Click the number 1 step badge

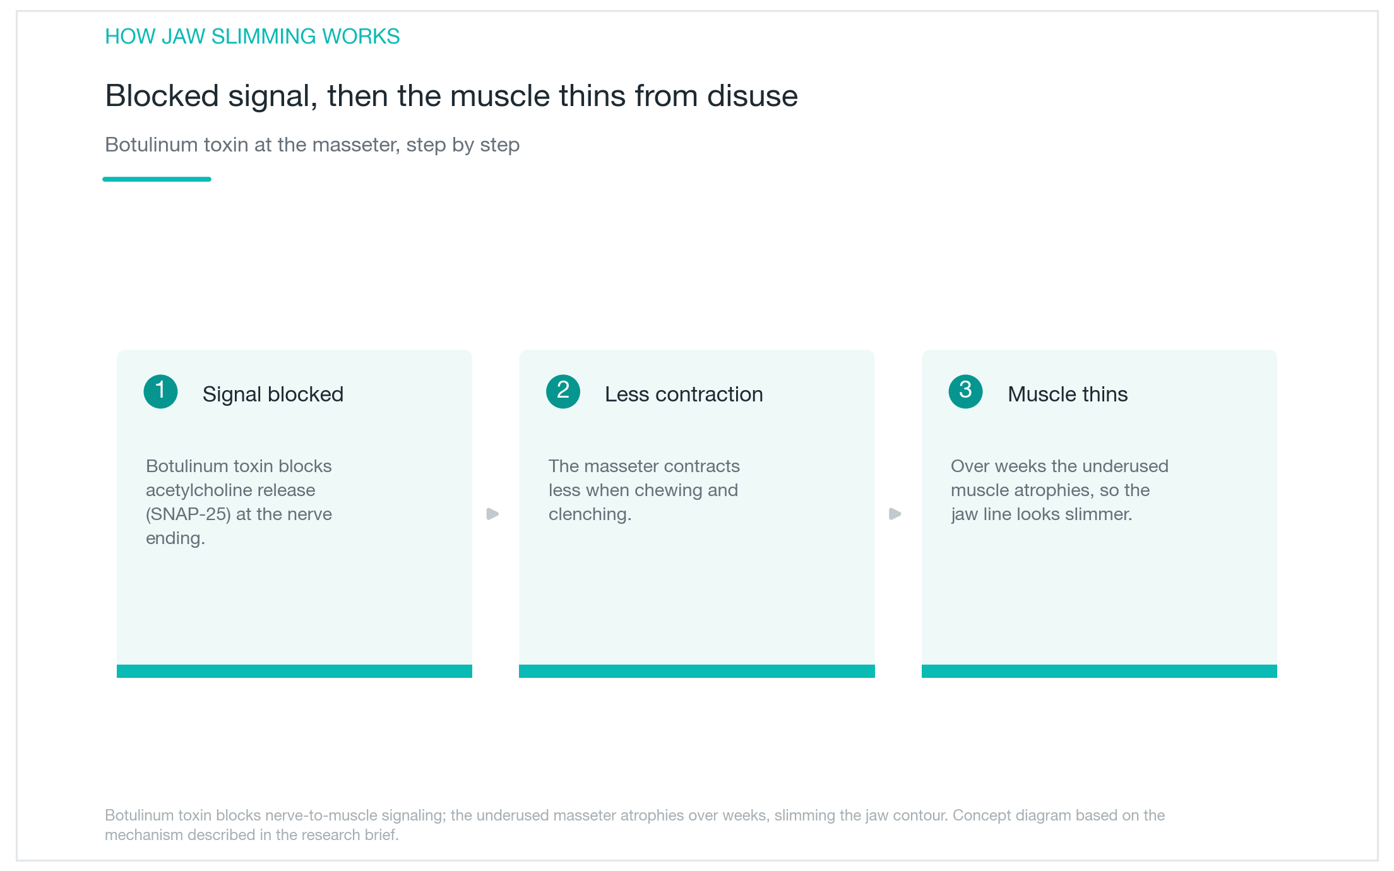pos(160,391)
